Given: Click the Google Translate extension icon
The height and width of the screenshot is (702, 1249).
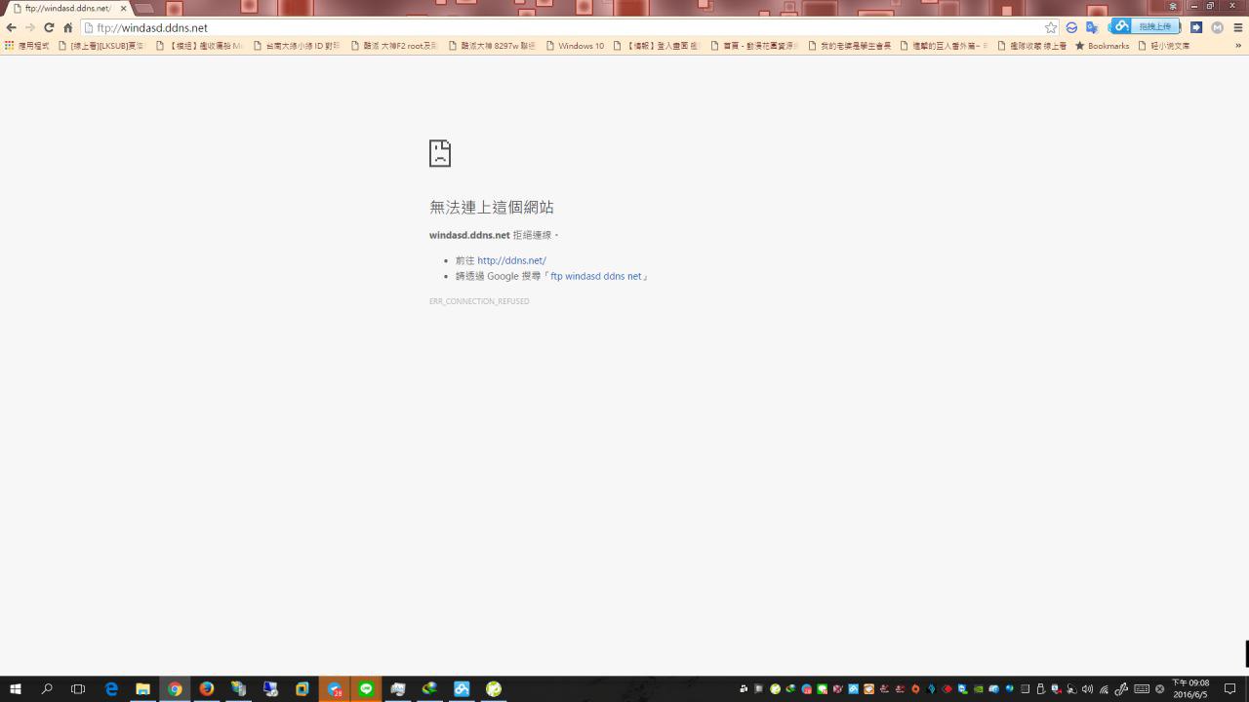Looking at the screenshot, I should (1092, 28).
